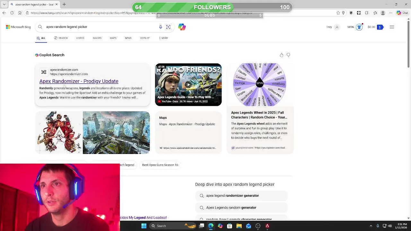Play the Apex Legends Guide YouTube video
Image resolution: width=411 pixels, height=231 pixels.
click(x=188, y=85)
